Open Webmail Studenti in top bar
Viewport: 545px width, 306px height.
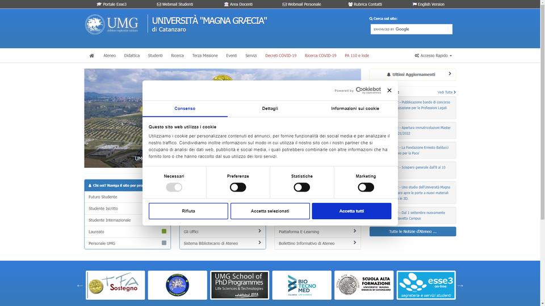coord(175,4)
